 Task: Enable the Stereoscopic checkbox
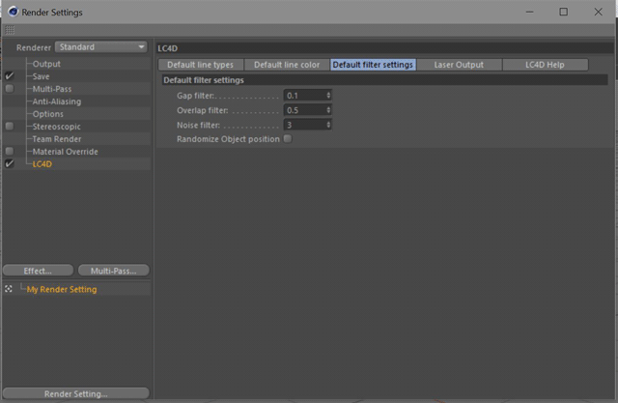pos(10,127)
